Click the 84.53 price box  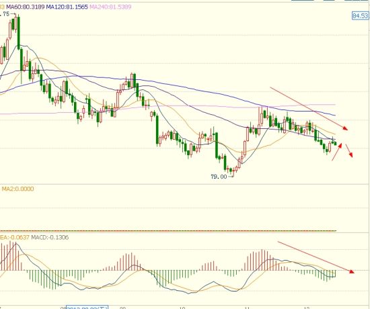tap(360, 16)
